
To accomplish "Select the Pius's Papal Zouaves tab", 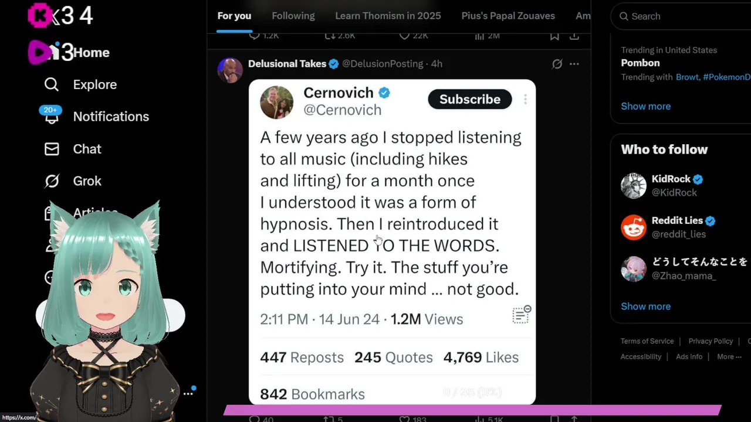I will 508,16.
